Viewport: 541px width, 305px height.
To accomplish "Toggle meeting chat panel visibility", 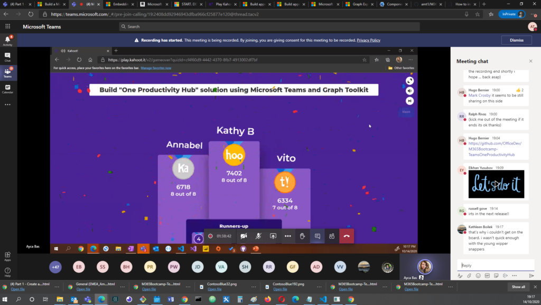I will point(317,236).
